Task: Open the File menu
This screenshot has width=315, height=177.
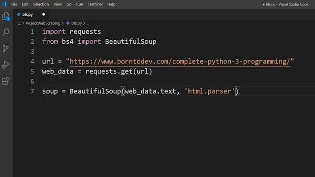Action: click(14, 4)
